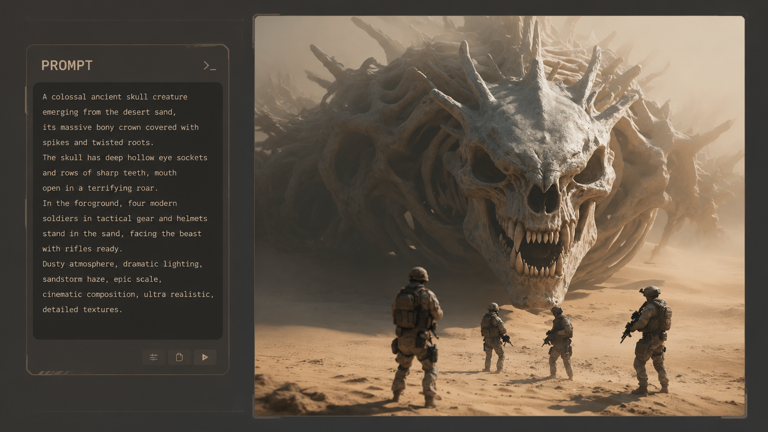Click the line "sandstorm haze, epic scale,"
The height and width of the screenshot is (432, 768).
point(102,279)
